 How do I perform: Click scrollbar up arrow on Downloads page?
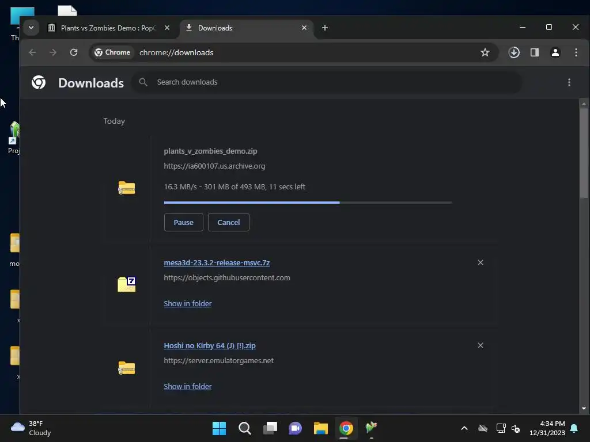(584, 104)
